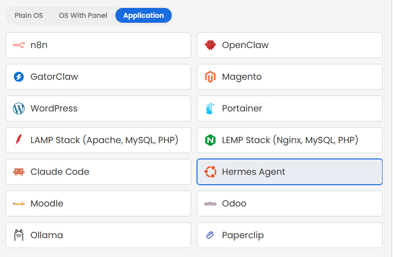This screenshot has height=257, width=393.
Task: Switch to the OS With Panel tab
Action: coord(83,15)
